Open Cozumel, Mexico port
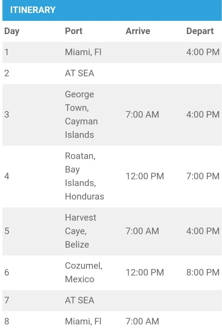 [x=83, y=272]
